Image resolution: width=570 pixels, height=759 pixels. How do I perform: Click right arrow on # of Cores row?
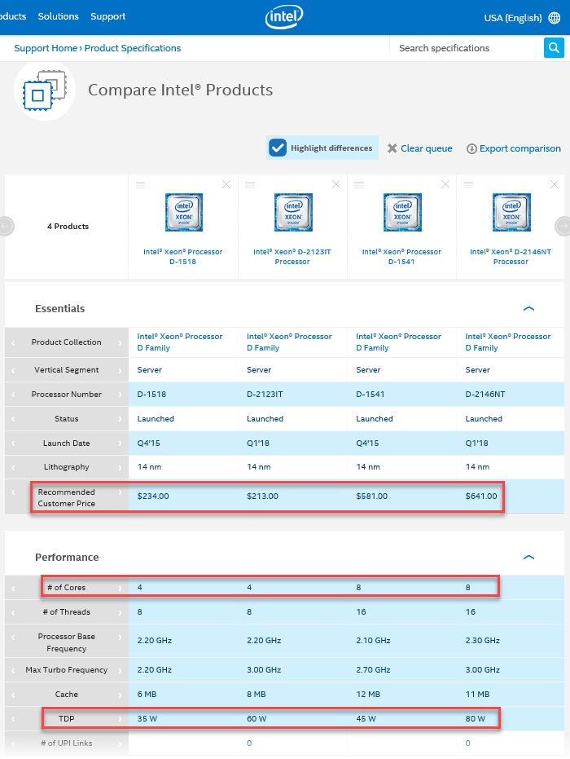[120, 588]
